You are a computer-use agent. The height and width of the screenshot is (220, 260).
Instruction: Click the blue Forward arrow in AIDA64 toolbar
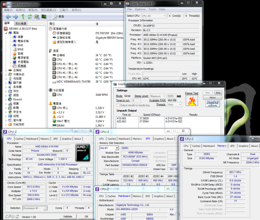pos(15,17)
